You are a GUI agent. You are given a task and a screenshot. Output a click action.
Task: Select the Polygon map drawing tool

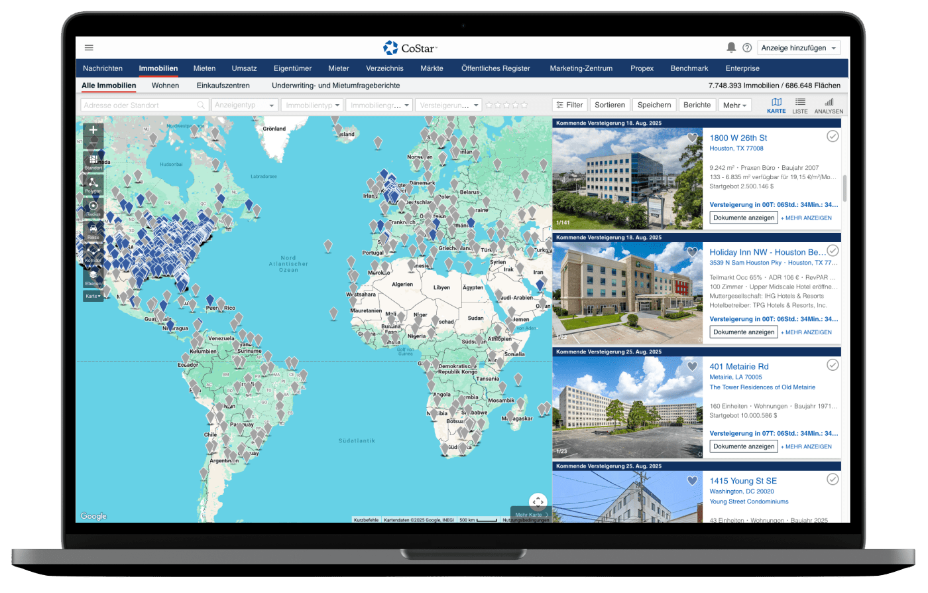[x=93, y=184]
